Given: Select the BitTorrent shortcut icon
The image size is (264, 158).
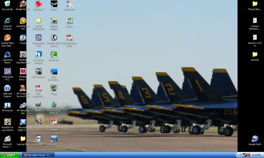Looking at the screenshot, I should 54,55.
